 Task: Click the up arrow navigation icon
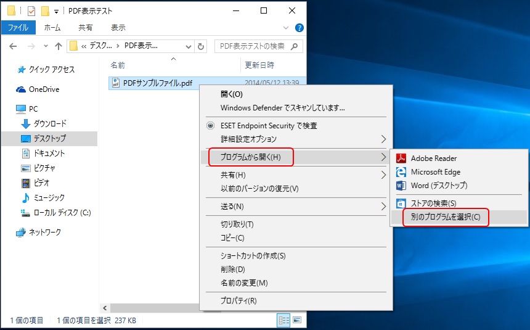tap(59, 46)
